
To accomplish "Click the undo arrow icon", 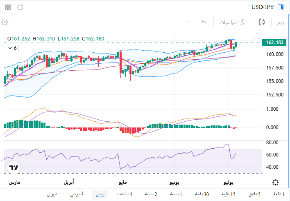I will click(x=204, y=22).
